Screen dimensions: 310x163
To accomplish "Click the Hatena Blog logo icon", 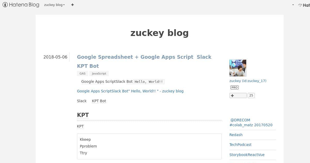I will click(21, 5).
